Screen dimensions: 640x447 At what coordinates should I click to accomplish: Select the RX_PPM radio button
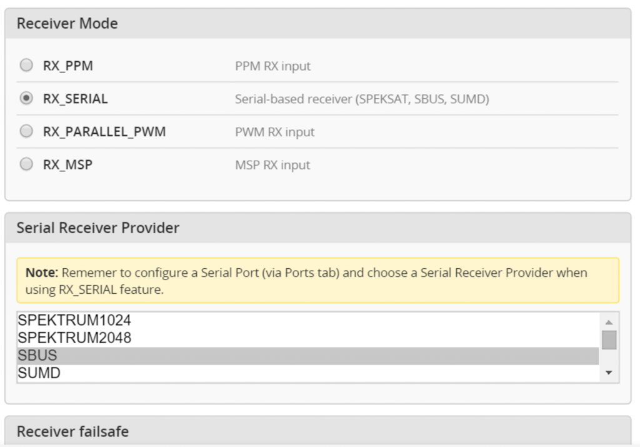point(26,65)
